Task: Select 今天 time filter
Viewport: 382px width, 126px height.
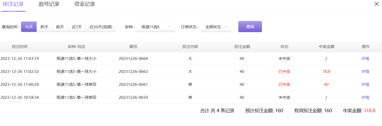Action: pos(29,27)
